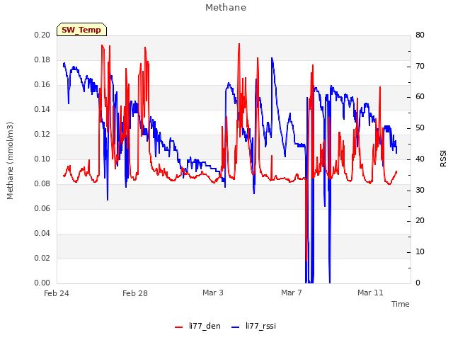Click the SW_Temp annotation label
The height and width of the screenshot is (340, 453).
coord(81,30)
